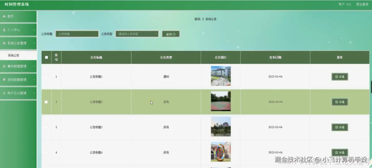Open 首页 in the sidebar
The image size is (372, 168).
pos(18,16)
